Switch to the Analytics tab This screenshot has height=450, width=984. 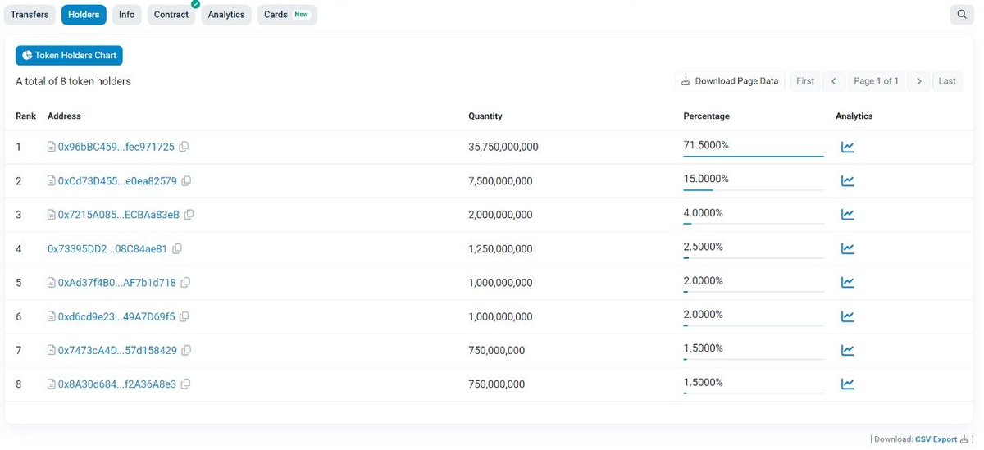pos(226,15)
